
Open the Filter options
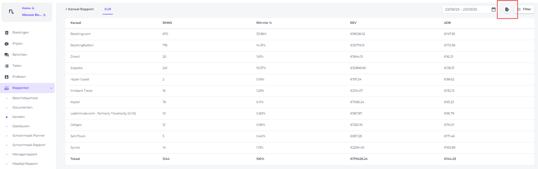(x=524, y=9)
